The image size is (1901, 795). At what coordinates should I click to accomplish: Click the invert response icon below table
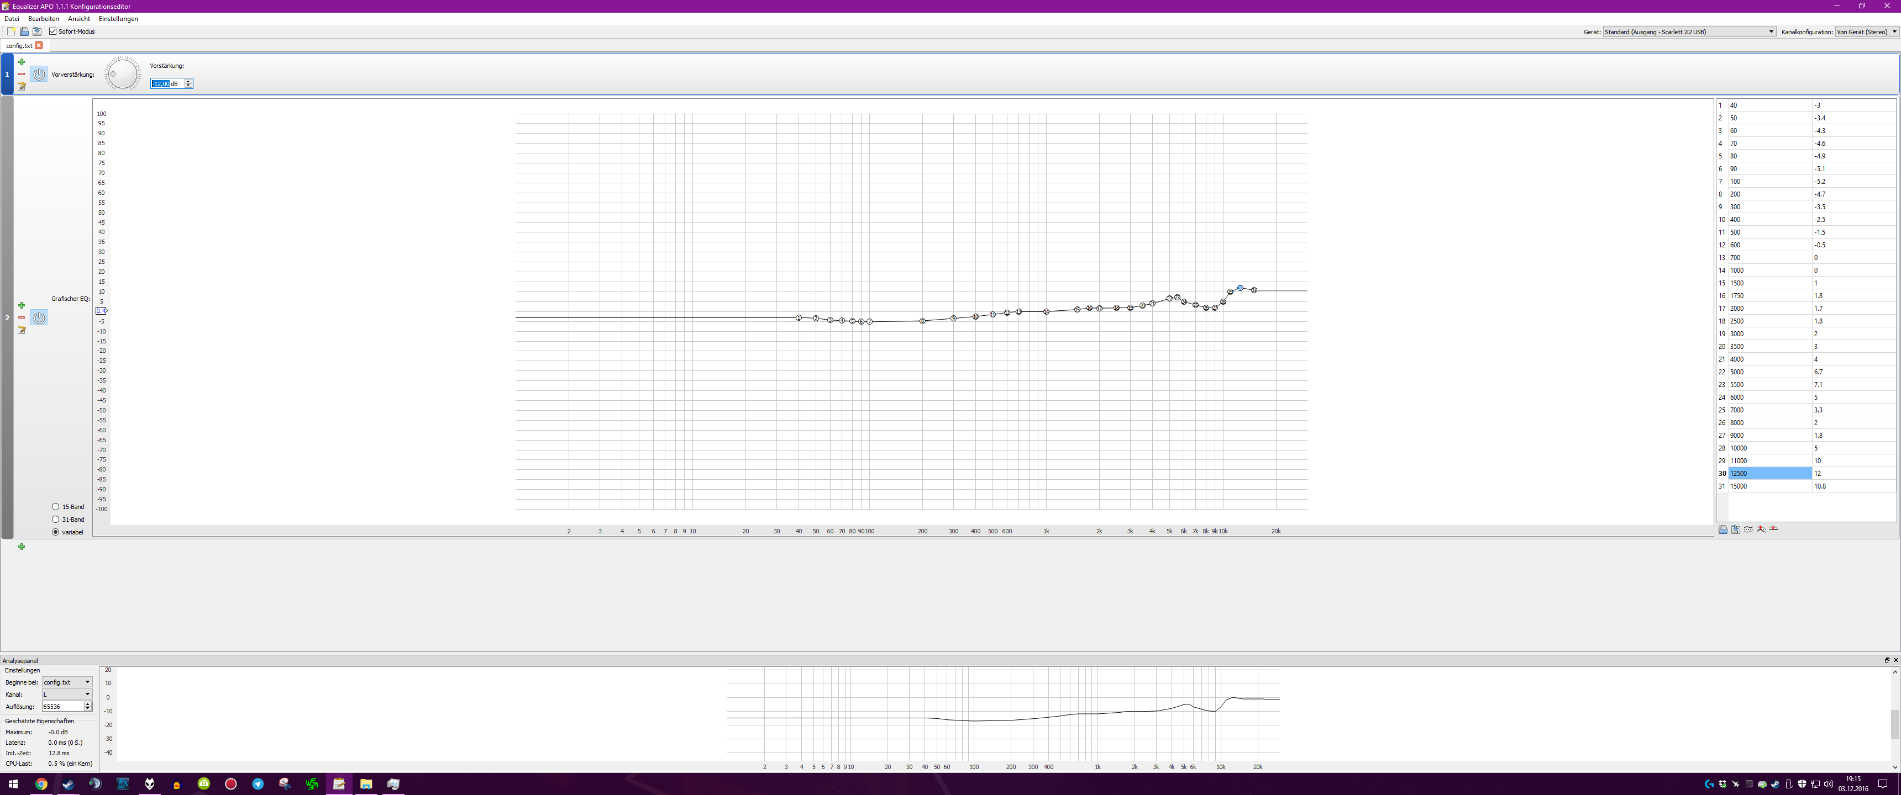click(1748, 529)
